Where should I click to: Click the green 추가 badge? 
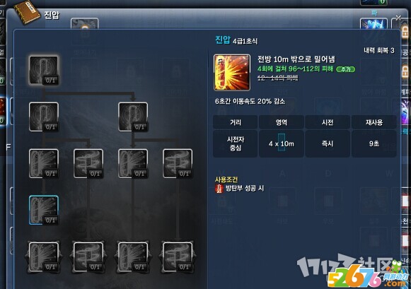(345, 69)
